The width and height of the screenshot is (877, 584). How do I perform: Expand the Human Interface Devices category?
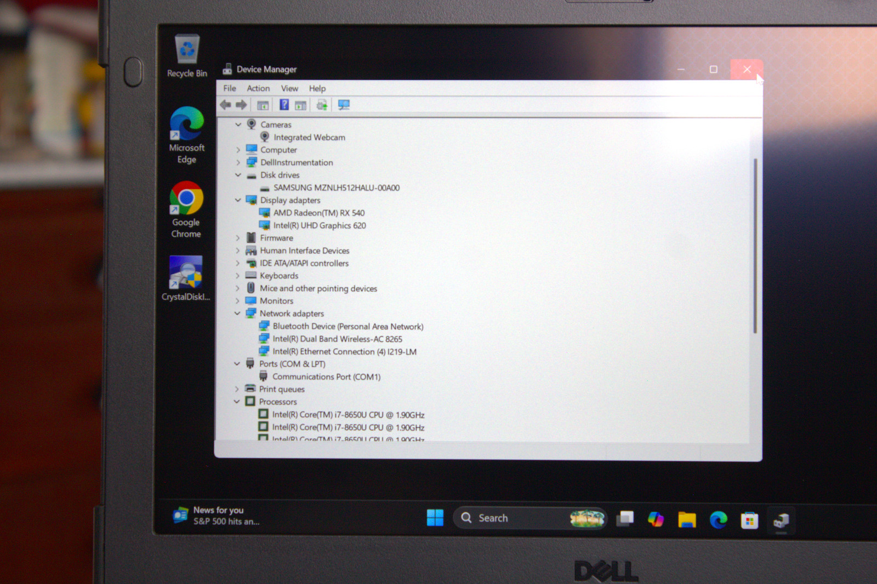(x=238, y=251)
